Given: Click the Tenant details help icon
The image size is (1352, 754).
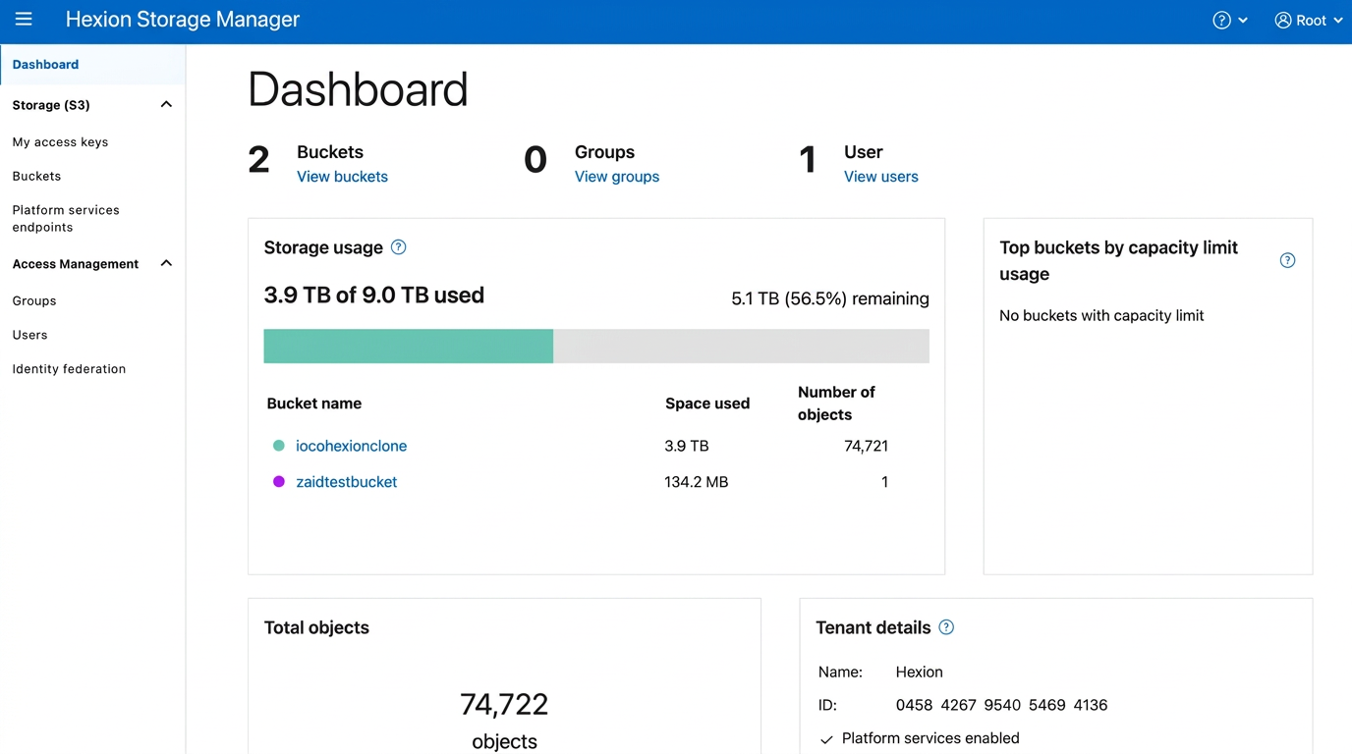Looking at the screenshot, I should coord(946,627).
